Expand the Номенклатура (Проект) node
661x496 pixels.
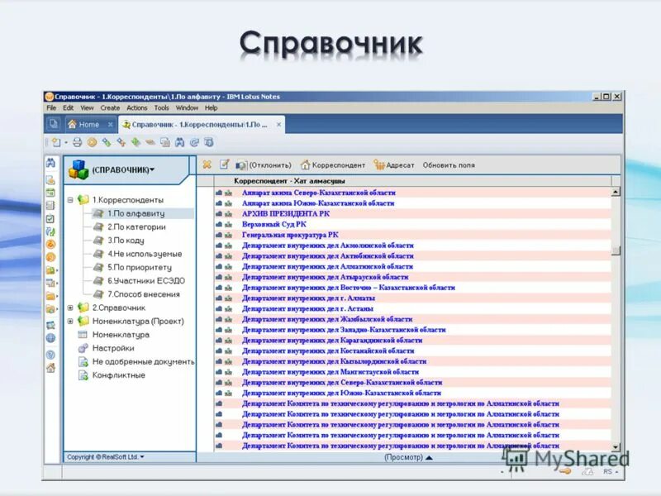[x=72, y=322]
